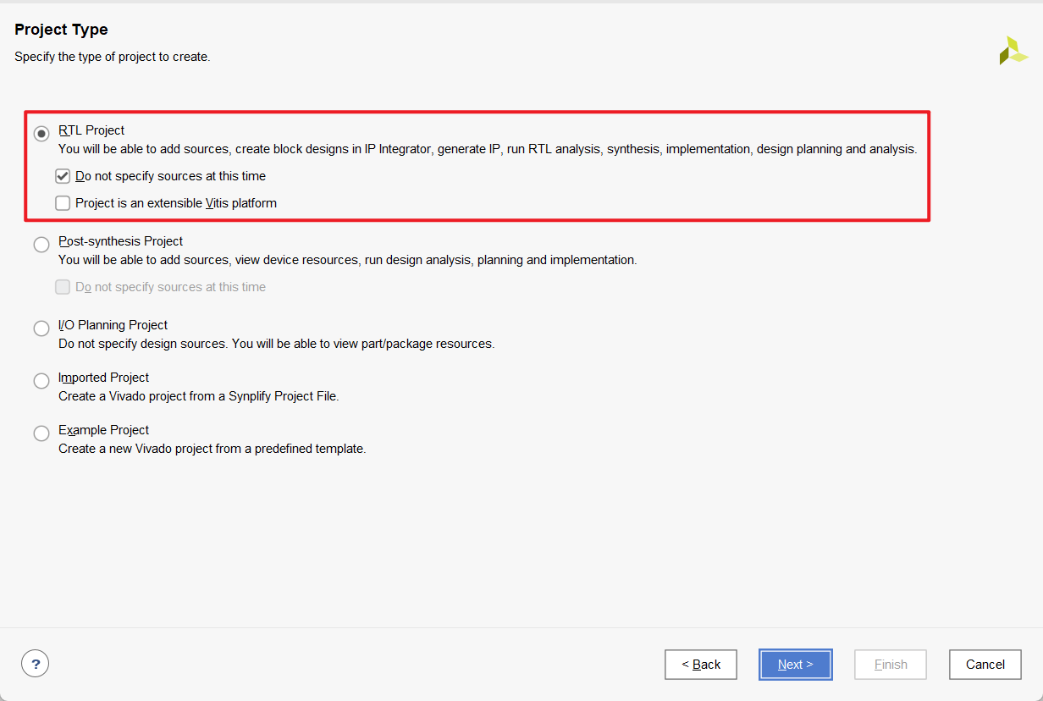Image resolution: width=1043 pixels, height=701 pixels.
Task: Open the help question mark icon
Action: (x=36, y=664)
